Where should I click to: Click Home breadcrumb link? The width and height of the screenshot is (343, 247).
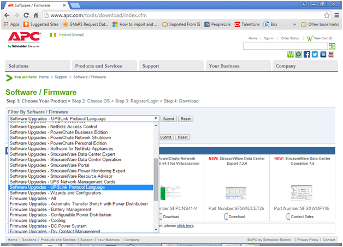44,77
